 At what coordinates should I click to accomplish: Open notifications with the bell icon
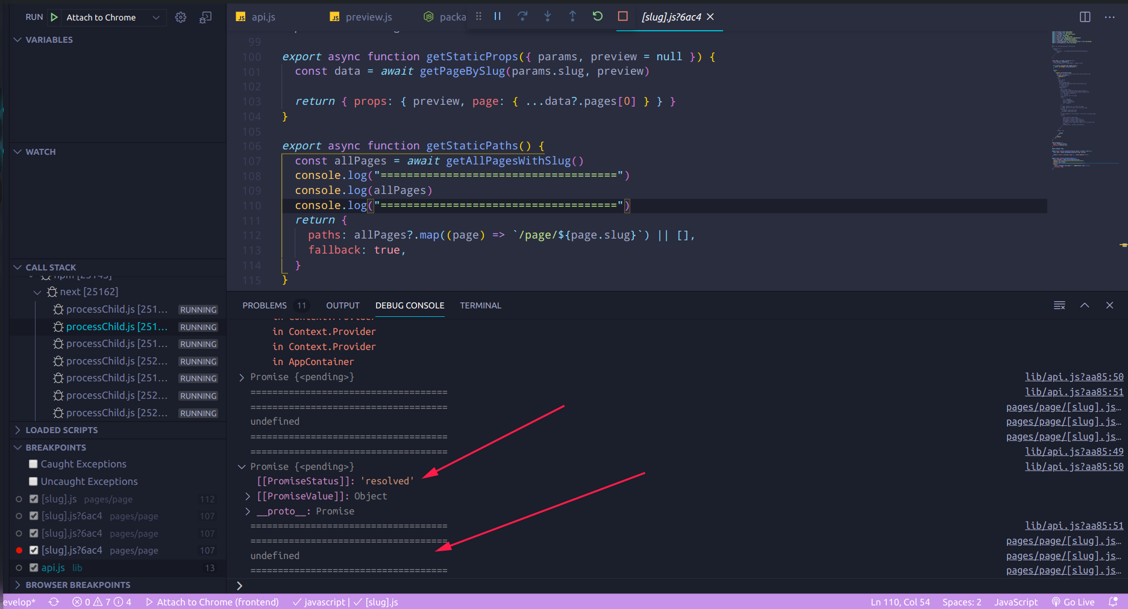click(x=1113, y=602)
